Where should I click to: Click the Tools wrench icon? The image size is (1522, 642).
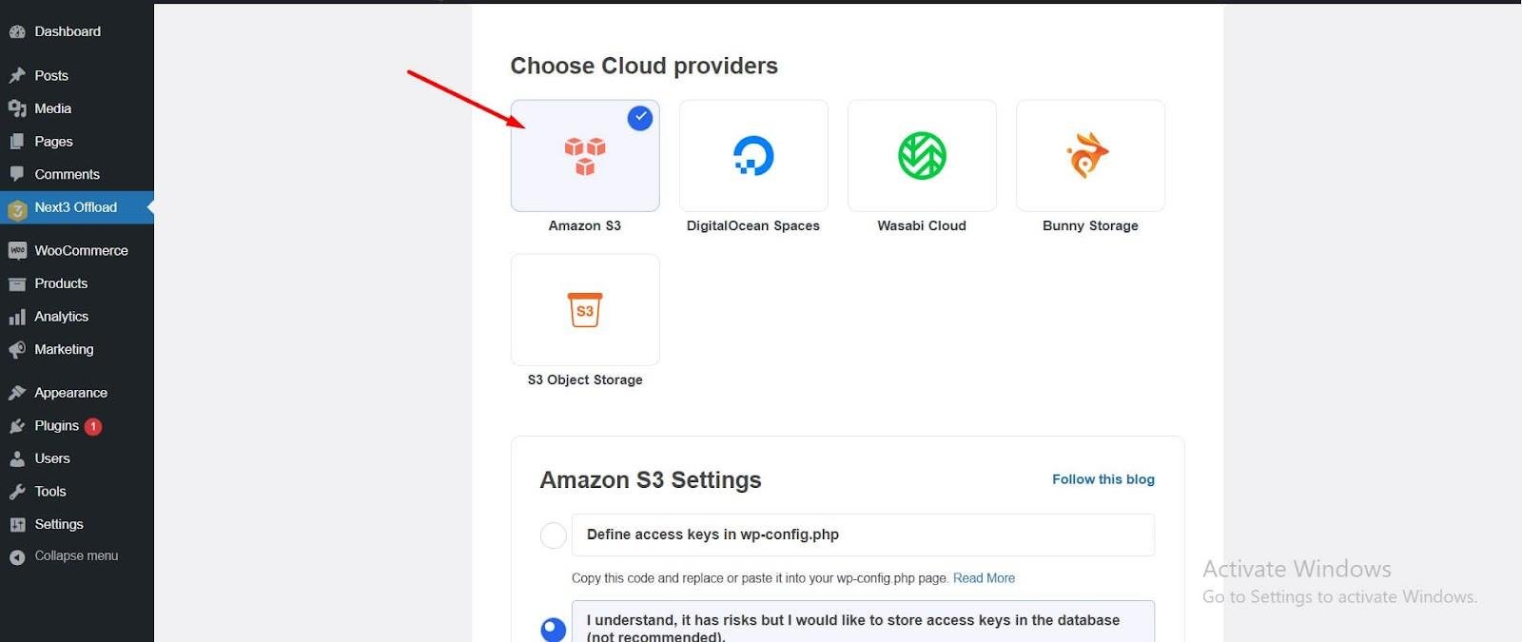point(17,492)
